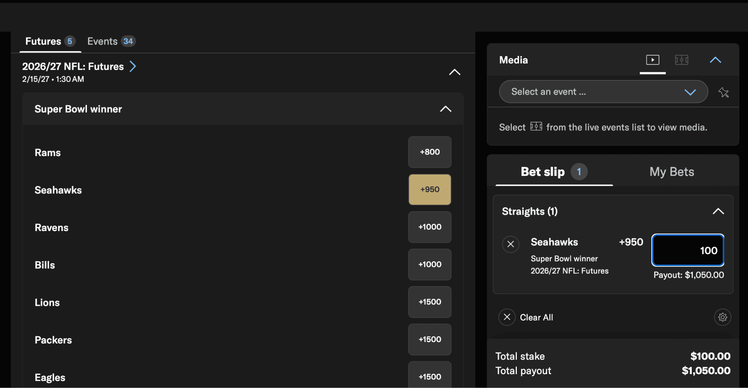Click the field icon in media instructions

536,126
